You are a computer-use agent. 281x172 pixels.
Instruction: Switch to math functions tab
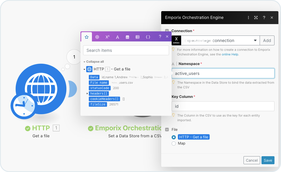[x=107, y=37]
